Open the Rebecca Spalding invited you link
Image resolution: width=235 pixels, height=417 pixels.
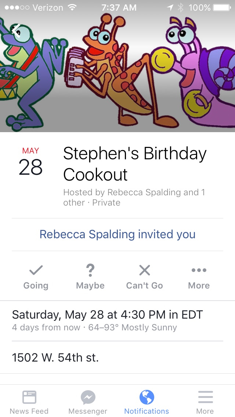117,235
